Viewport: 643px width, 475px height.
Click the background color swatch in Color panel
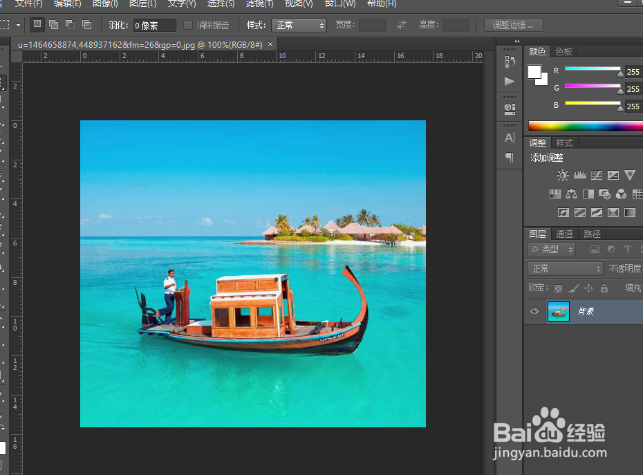click(544, 81)
